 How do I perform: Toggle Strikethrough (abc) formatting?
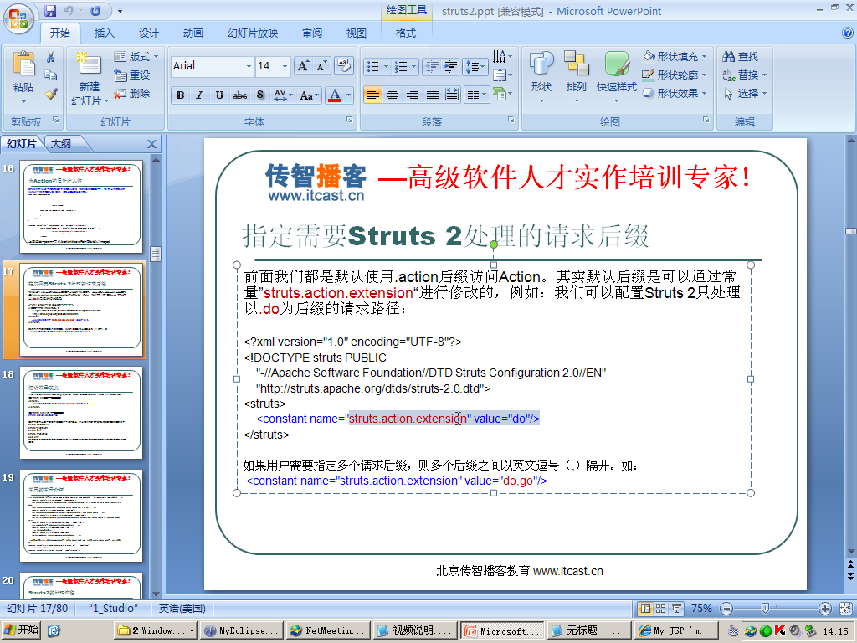240,95
